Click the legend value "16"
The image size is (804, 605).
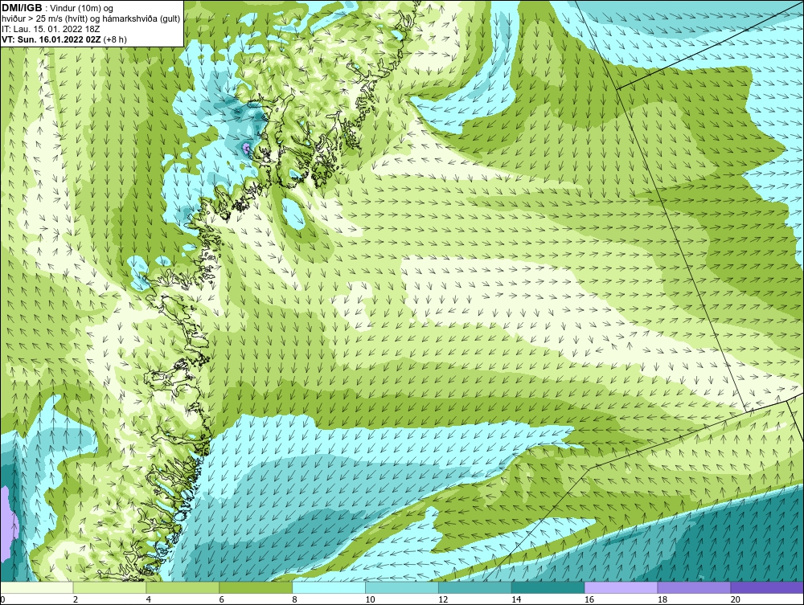tap(589, 599)
